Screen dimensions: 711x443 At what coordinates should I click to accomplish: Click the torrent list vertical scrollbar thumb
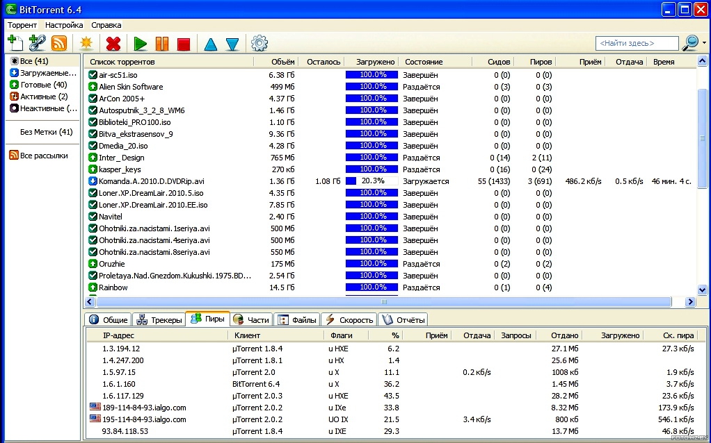(x=702, y=138)
